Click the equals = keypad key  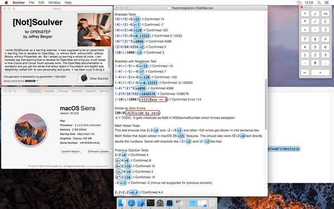[320, 72]
